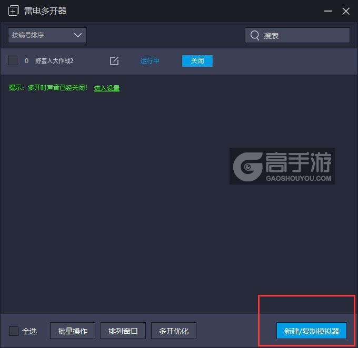Click the index number 0 of the emulator row

pos(26,61)
